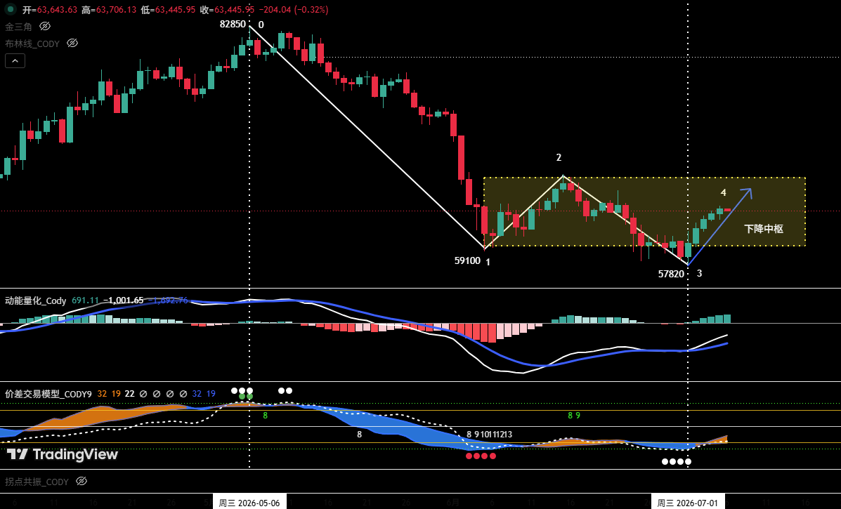The height and width of the screenshot is (509, 841).
Task: Select the yellow shaded rectangle zone
Action: pyautogui.click(x=644, y=211)
